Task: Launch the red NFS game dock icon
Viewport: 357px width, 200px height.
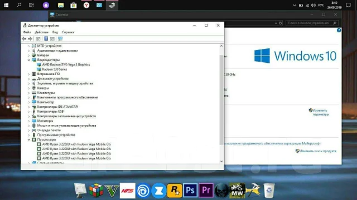Action: click(x=128, y=191)
